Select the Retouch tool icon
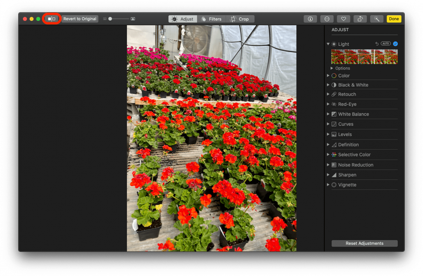The height and width of the screenshot is (276, 423). 334,94
